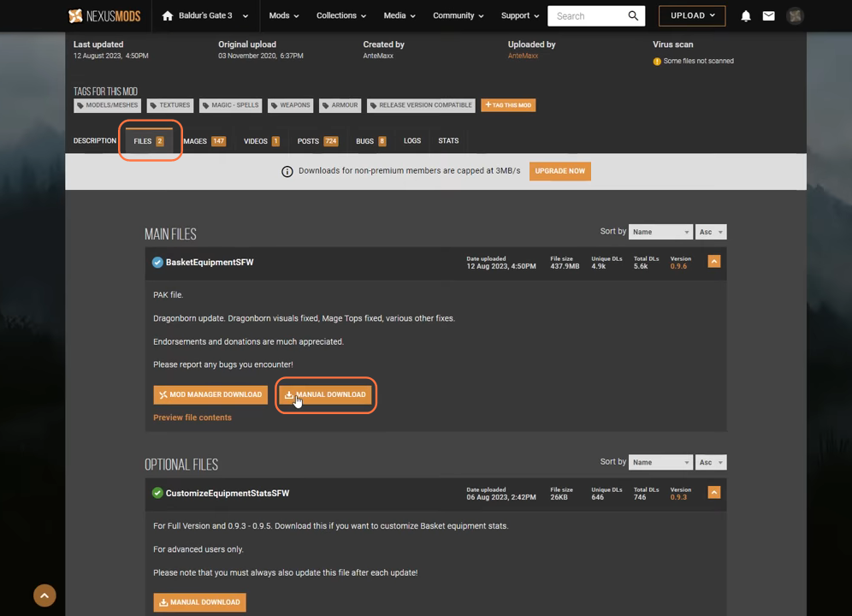Open the AnteMaxx uploader profile link

tap(523, 56)
